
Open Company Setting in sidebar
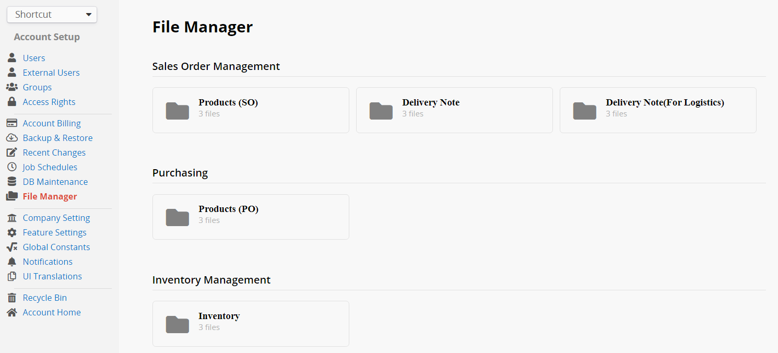click(56, 218)
